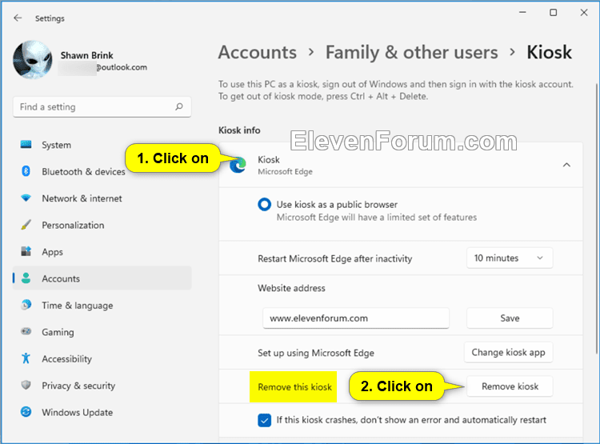Maximize the Settings window

(553, 13)
